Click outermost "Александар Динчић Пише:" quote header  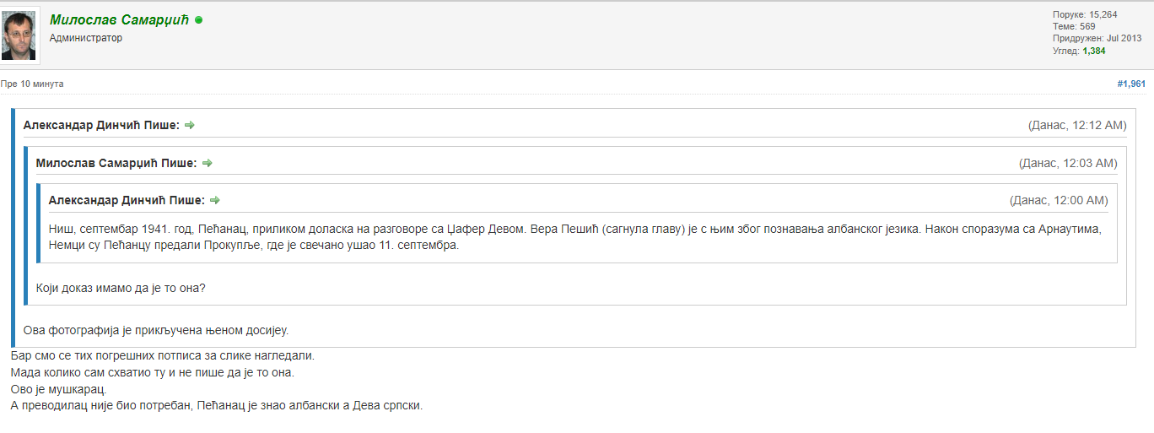click(x=101, y=125)
